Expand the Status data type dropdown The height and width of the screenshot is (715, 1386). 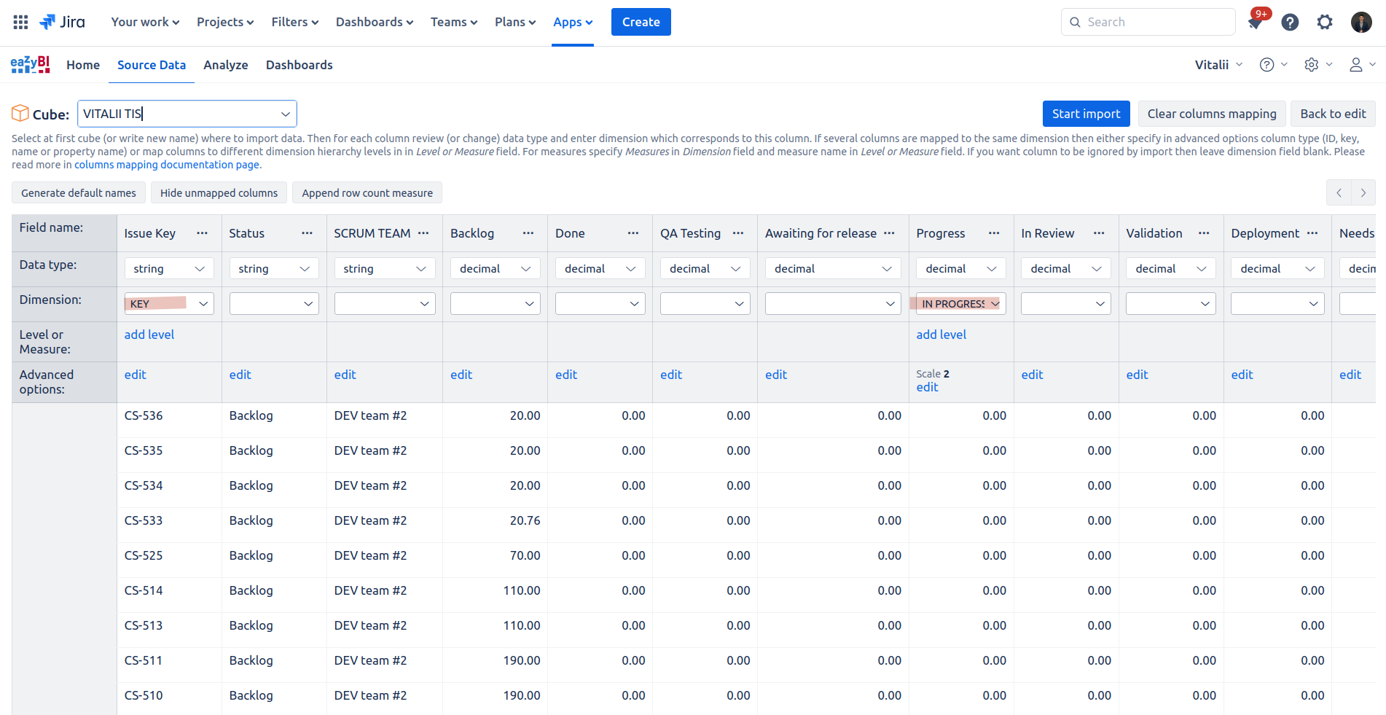(274, 269)
